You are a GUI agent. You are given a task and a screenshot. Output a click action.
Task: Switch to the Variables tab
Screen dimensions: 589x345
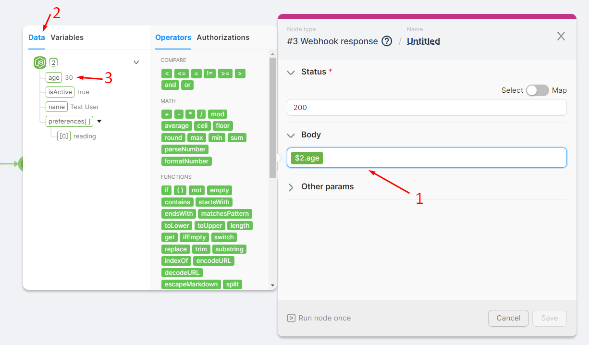pyautogui.click(x=67, y=37)
